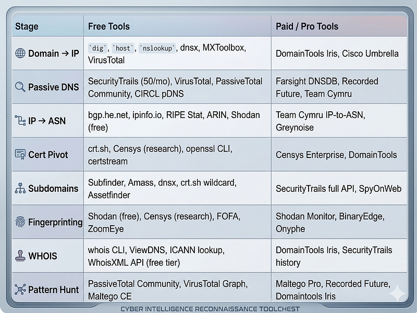Image resolution: width=417 pixels, height=313 pixels.
Task: Click Cyber Intelligence Reconnaissance Toolchest footer caption
Action: point(210,309)
